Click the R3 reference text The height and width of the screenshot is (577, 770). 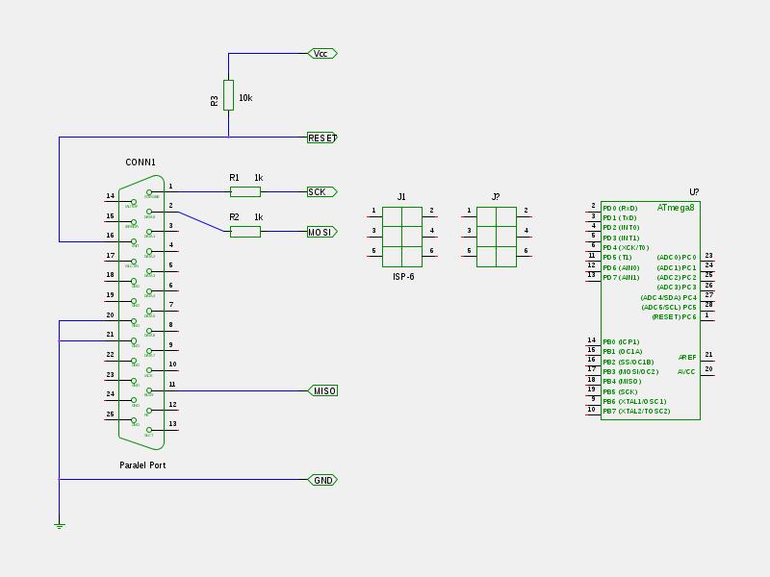coord(214,101)
